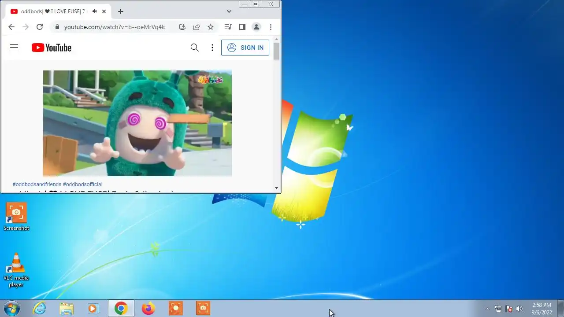Reload the YouTube page
564x317 pixels.
pos(40,27)
